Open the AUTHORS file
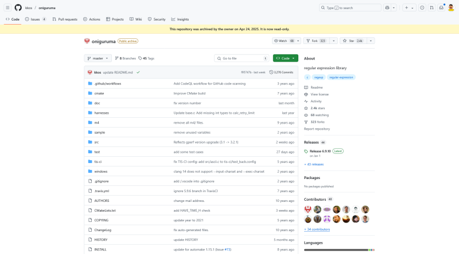 pos(102,201)
